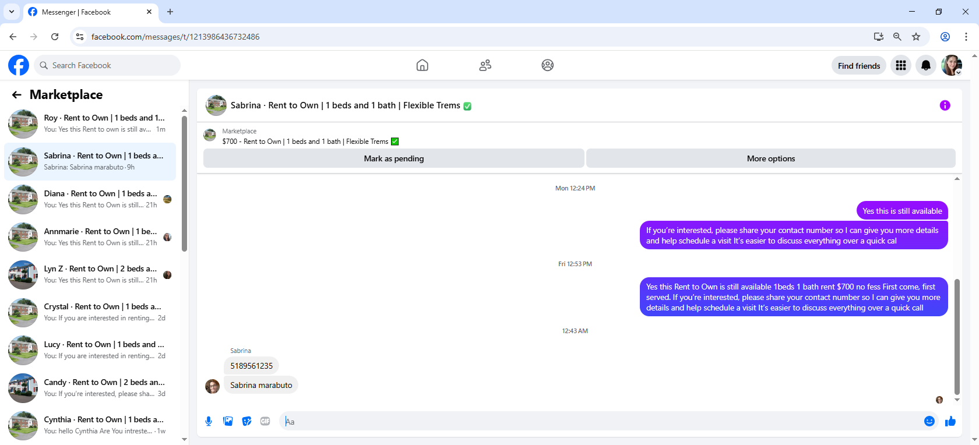The width and height of the screenshot is (979, 445).
Task: Click the chat scroll down arrow
Action: pos(957,400)
